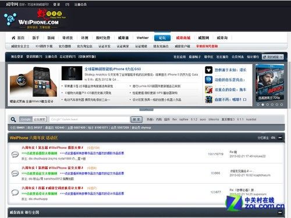The width and height of the screenshot is (291, 218).
Task: Open the 首页 home icon tab
Action: [x=18, y=38]
